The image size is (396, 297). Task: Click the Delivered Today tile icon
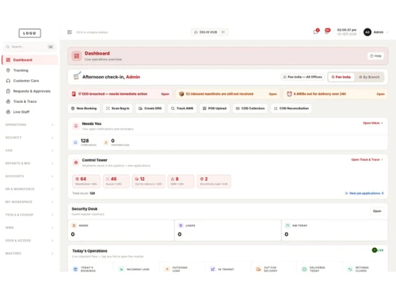[304, 269]
